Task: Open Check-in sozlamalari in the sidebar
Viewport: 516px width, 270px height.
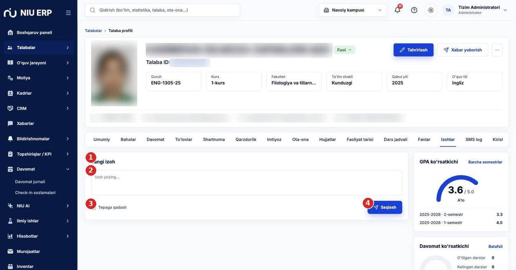Action: (x=35, y=193)
